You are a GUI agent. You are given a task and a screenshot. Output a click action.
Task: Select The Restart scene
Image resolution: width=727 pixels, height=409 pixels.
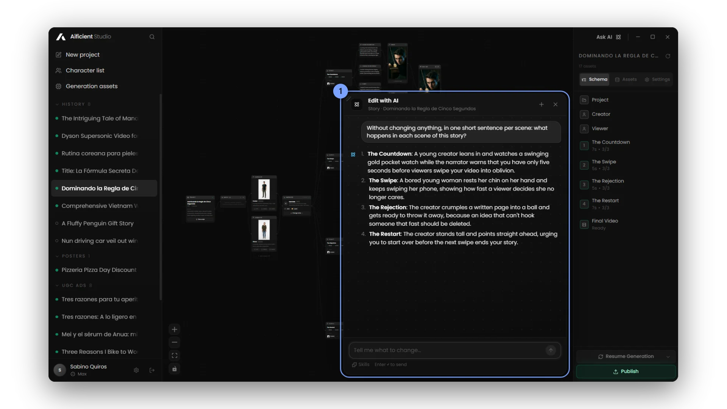pyautogui.click(x=626, y=204)
